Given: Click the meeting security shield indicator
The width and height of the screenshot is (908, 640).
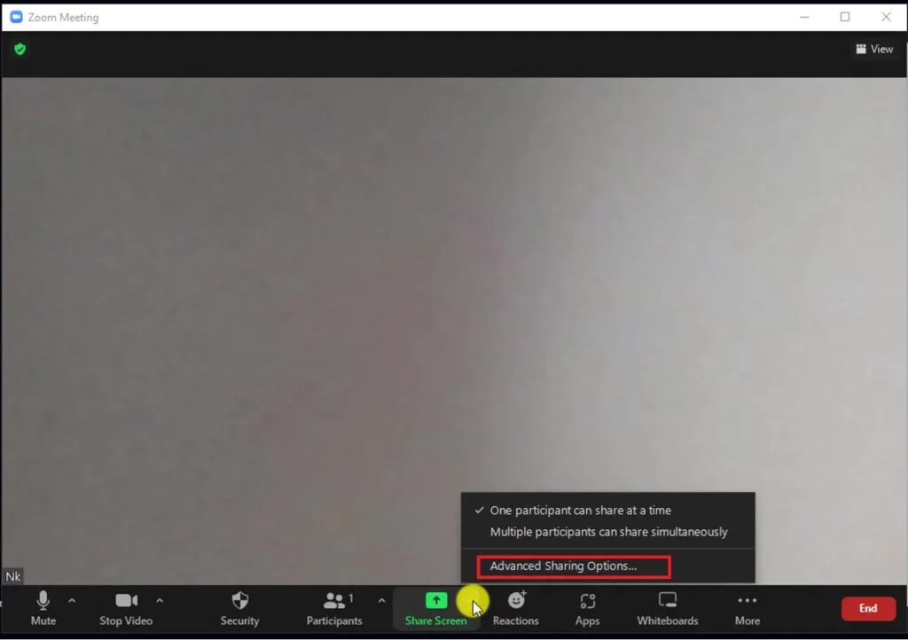Looking at the screenshot, I should [x=20, y=49].
